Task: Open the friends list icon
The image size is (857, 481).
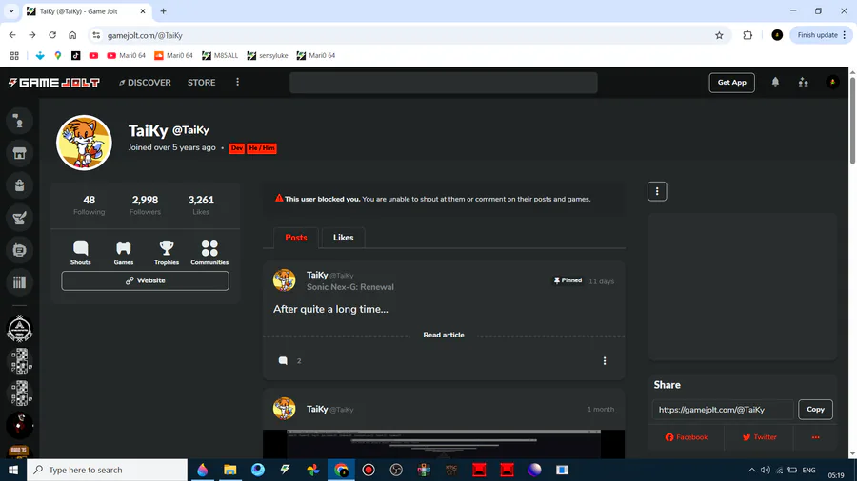Action: pos(803,83)
